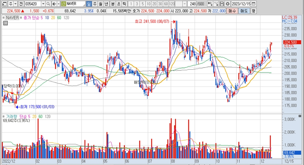Click the floppy disk save icon
Image resolution: width=304 pixels, height=165 pixels.
click(222, 4)
